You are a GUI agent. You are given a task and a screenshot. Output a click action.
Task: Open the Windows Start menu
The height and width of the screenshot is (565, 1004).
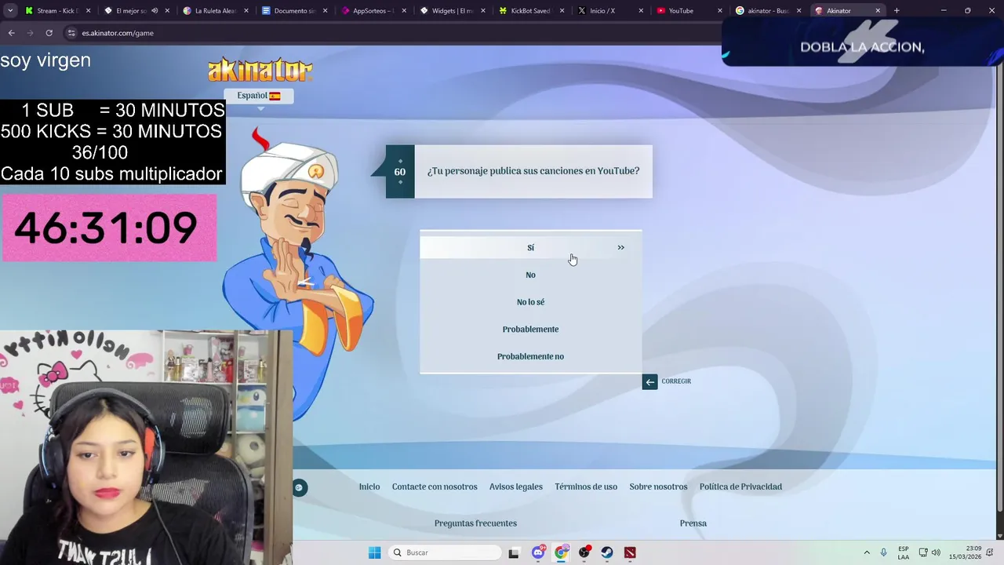[375, 552]
